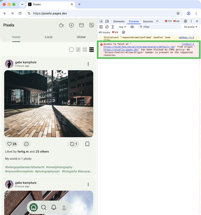201x215 pixels.
Task: Click in the console Filter field
Action: [160, 27]
